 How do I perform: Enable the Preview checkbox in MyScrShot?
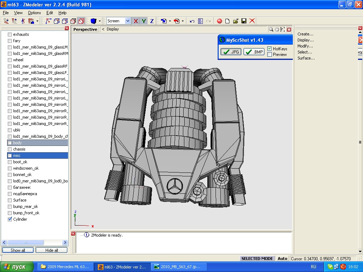270,55
